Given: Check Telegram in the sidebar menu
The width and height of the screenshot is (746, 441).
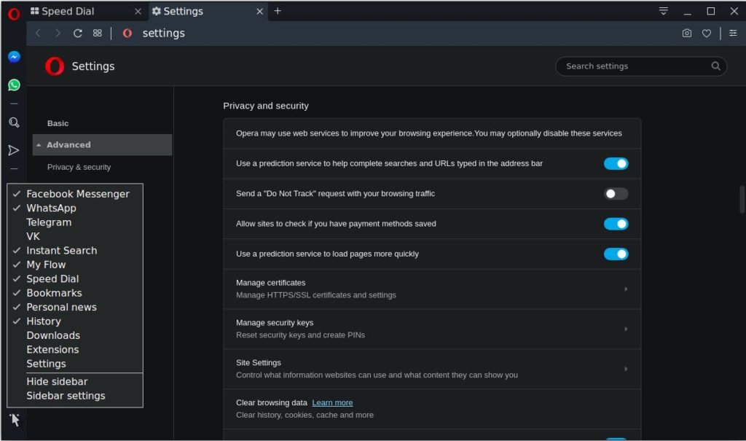Looking at the screenshot, I should point(75,222).
